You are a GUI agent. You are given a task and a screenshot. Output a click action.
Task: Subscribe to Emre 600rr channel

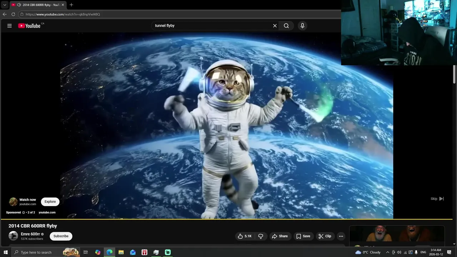pyautogui.click(x=61, y=236)
